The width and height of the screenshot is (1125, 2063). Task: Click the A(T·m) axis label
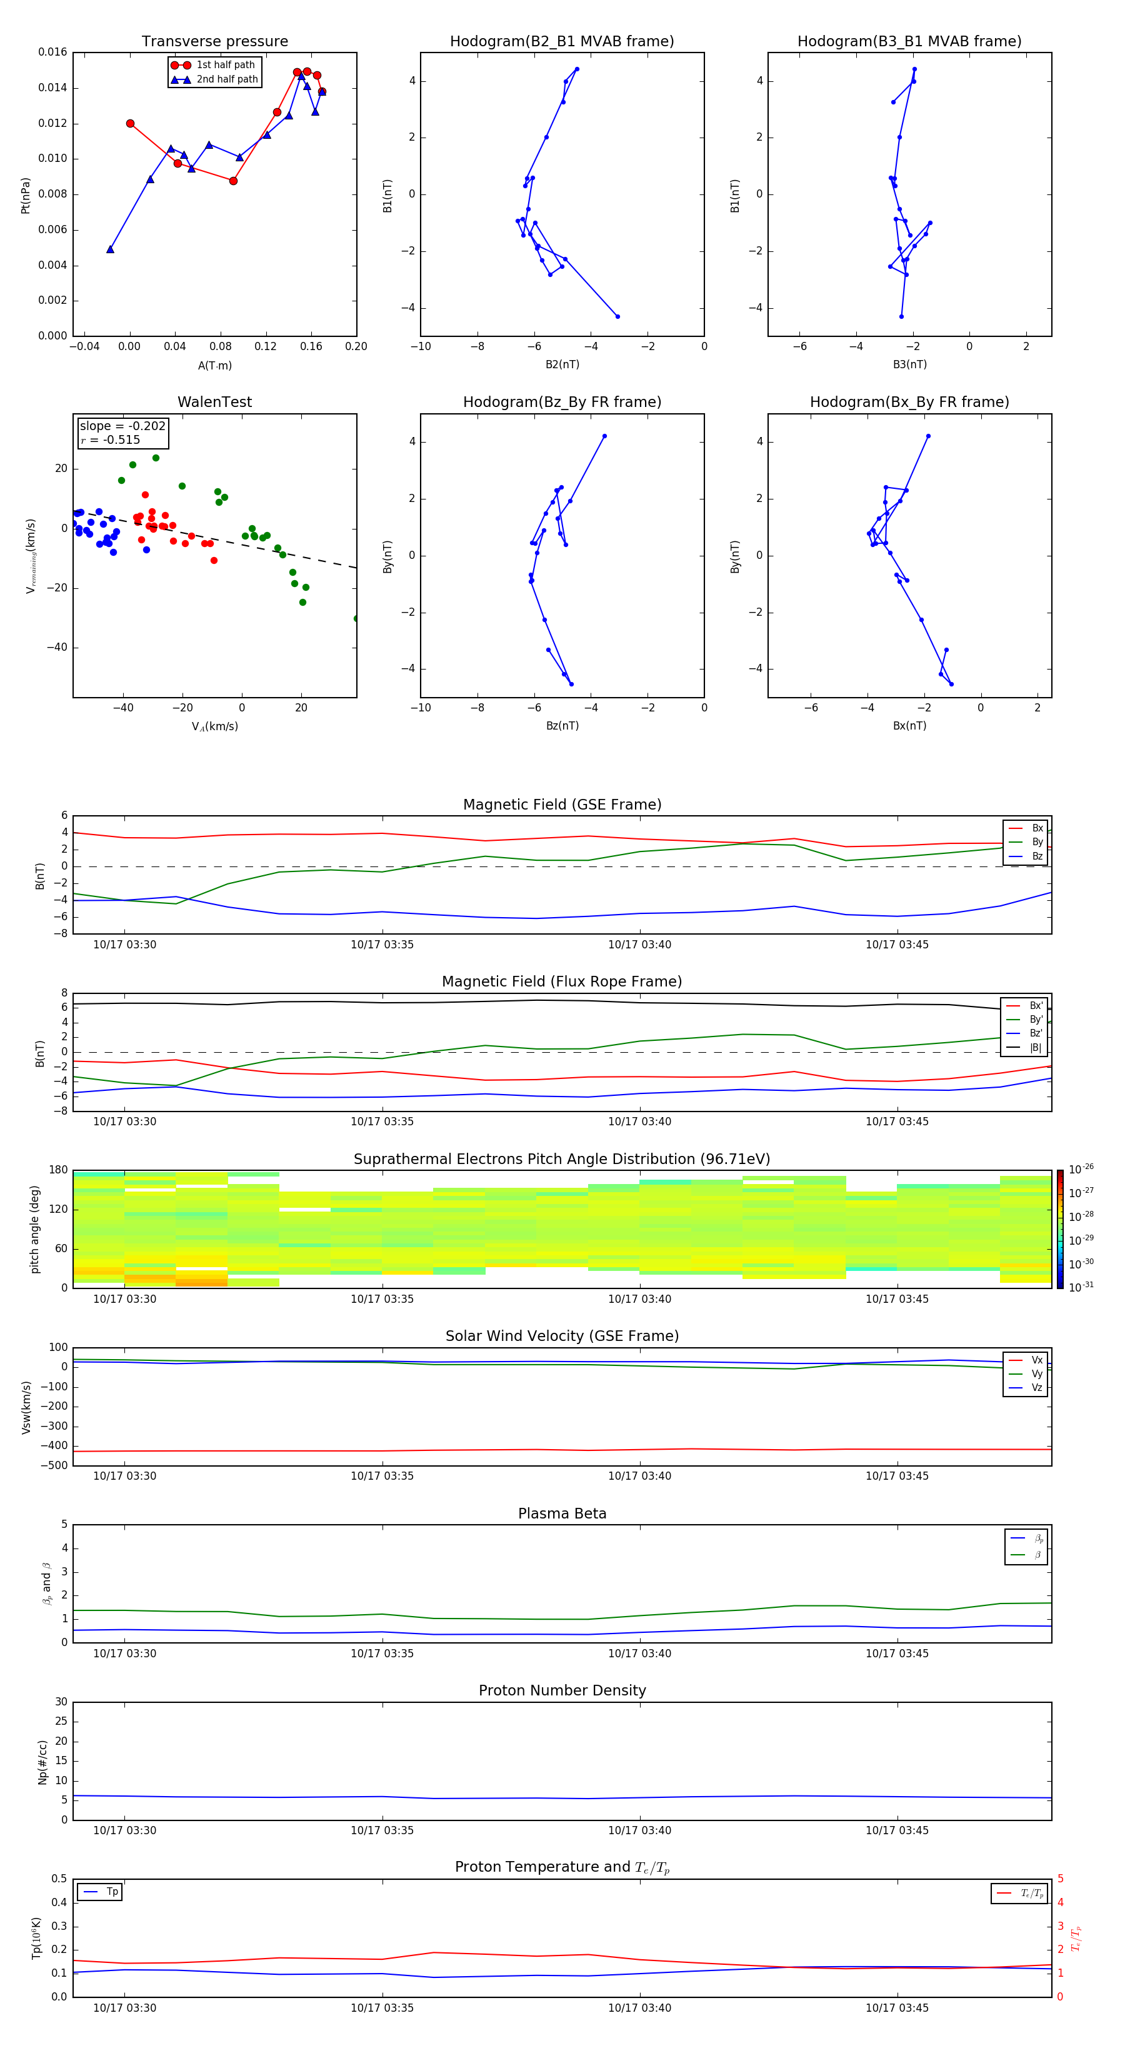(214, 365)
